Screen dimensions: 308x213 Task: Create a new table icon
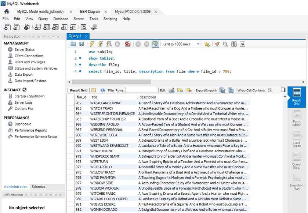pos(47,27)
